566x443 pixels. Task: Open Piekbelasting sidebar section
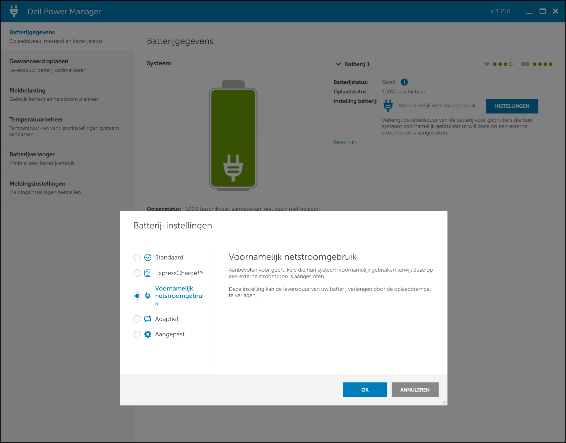tap(67, 95)
